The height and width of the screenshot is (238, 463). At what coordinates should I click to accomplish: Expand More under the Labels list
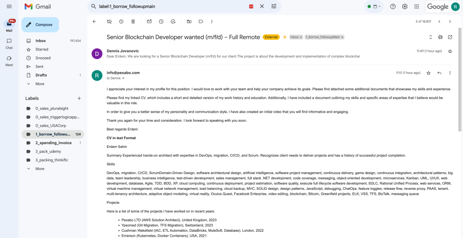tap(52, 169)
